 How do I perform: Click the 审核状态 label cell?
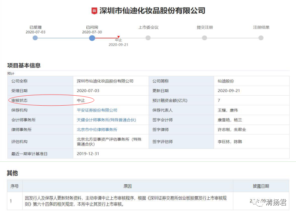coord(40,100)
